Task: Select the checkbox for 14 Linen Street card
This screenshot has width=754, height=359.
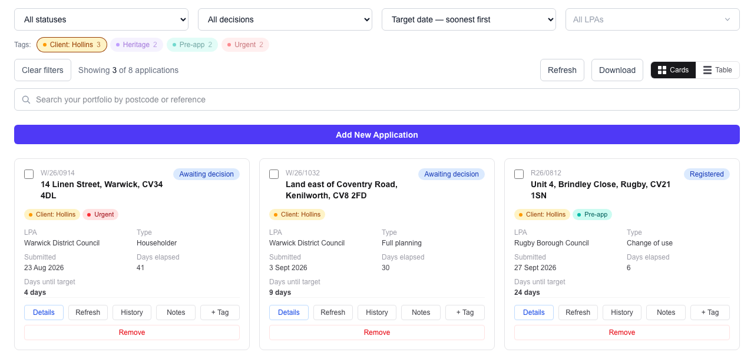Action: click(29, 174)
